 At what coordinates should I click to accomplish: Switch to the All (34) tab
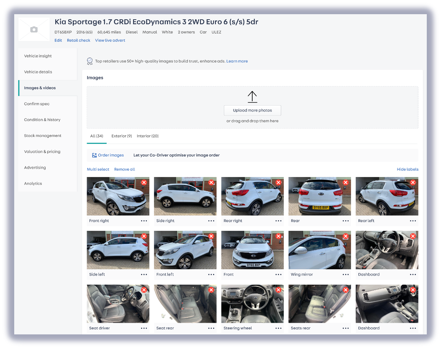click(x=97, y=136)
